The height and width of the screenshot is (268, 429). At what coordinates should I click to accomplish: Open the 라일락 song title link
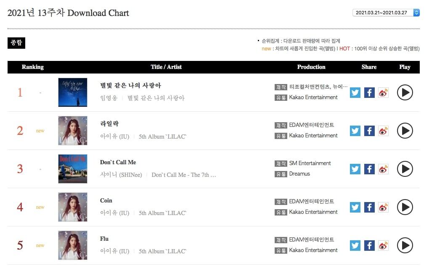(109, 124)
